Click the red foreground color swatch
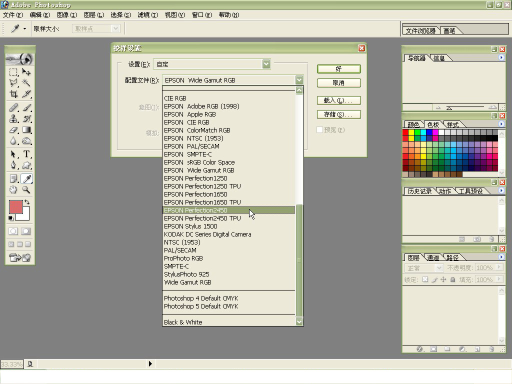The height and width of the screenshot is (384, 512). click(15, 206)
